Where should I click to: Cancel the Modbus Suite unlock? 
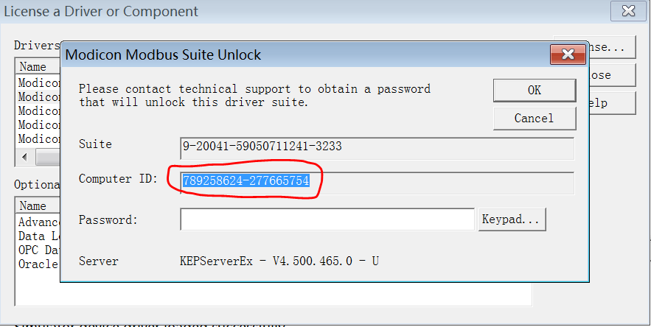pyautogui.click(x=534, y=118)
